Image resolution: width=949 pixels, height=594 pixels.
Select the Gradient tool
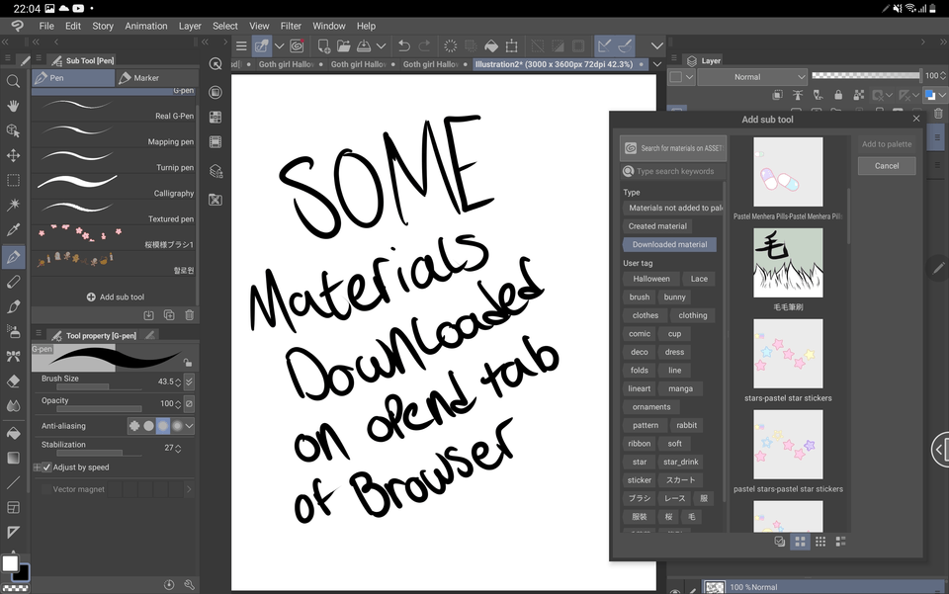[13, 458]
